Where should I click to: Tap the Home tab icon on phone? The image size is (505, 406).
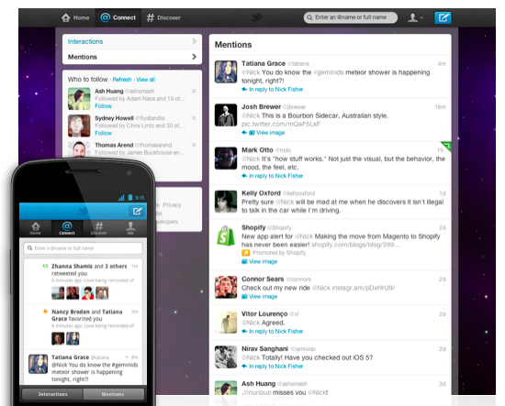coord(36,228)
